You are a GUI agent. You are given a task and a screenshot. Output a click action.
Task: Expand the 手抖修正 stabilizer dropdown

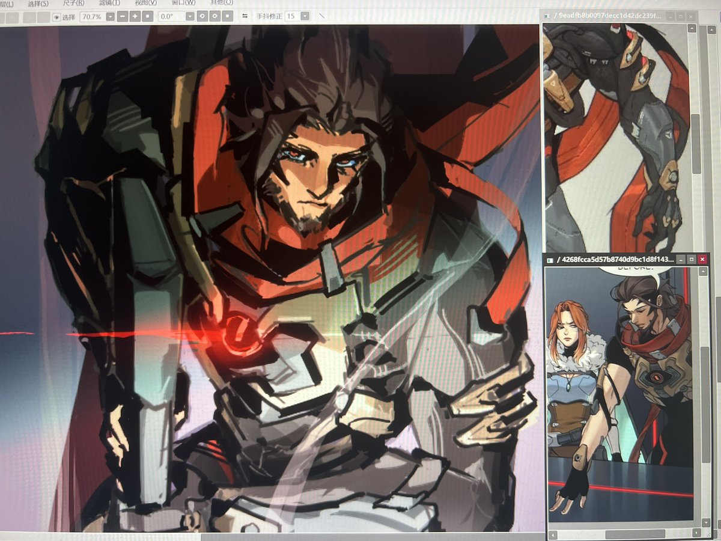(x=305, y=16)
